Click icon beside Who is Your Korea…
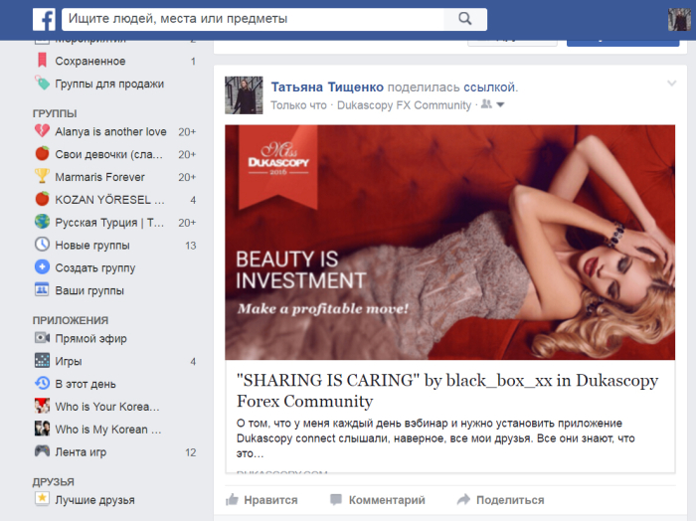 click(42, 406)
